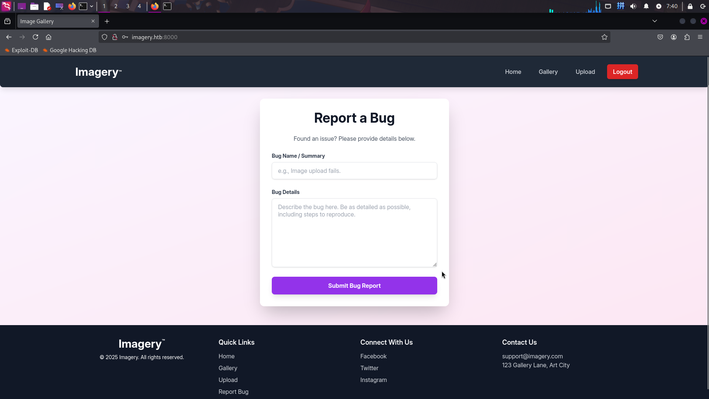Click Save to Pocket icon
The image size is (709, 399).
point(660,37)
